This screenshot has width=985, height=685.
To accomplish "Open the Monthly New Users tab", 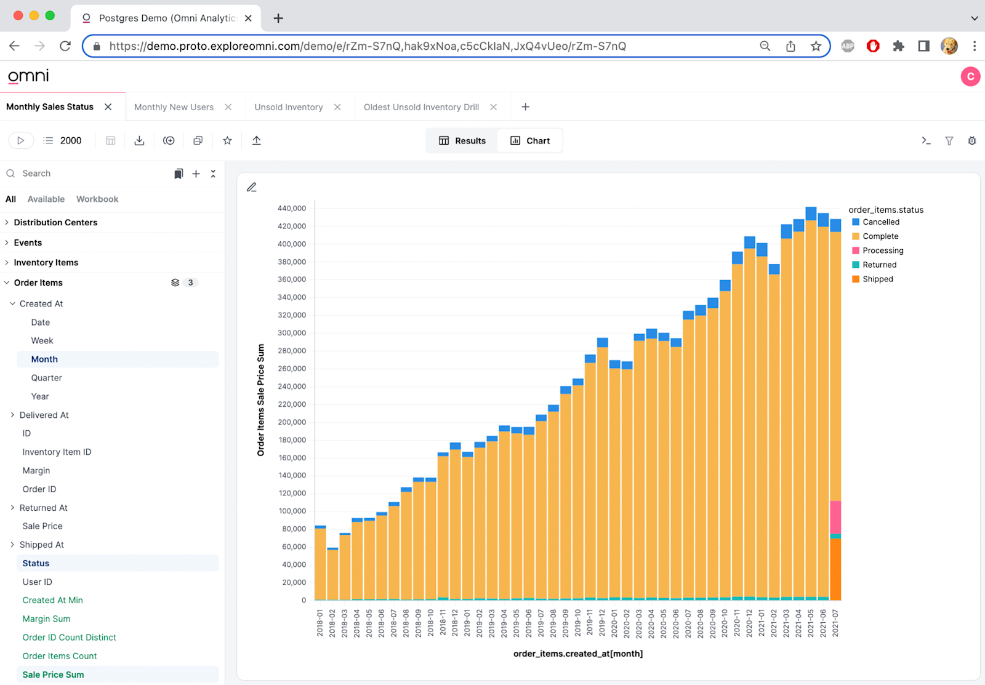I will coord(174,106).
